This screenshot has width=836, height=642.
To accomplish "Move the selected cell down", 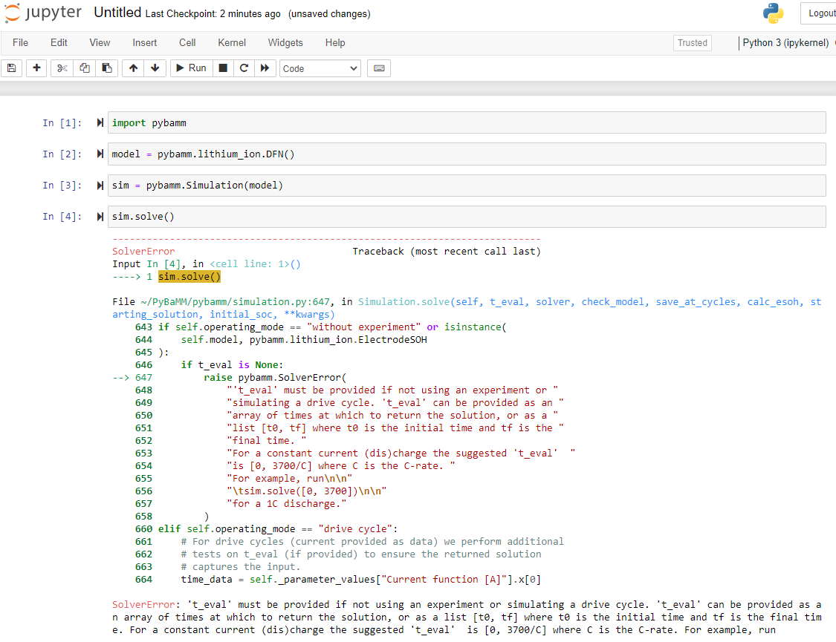I will point(155,68).
